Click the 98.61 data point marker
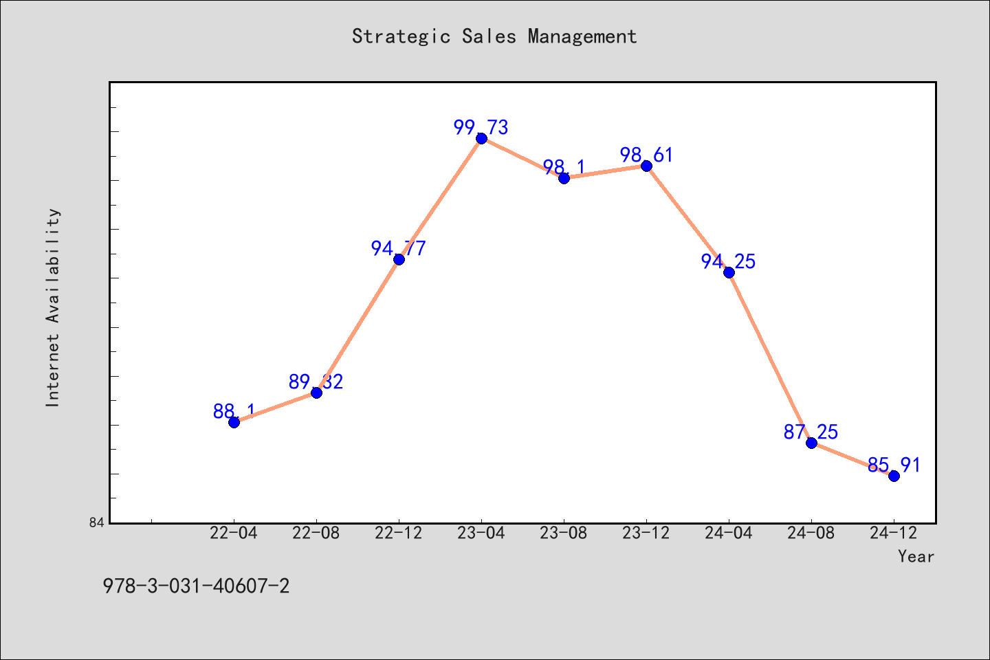 click(x=646, y=166)
